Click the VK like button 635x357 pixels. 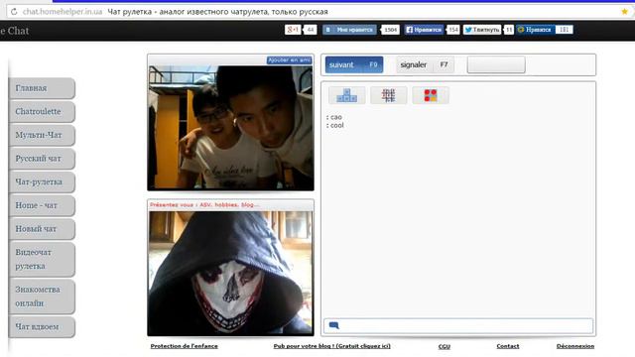click(x=349, y=30)
